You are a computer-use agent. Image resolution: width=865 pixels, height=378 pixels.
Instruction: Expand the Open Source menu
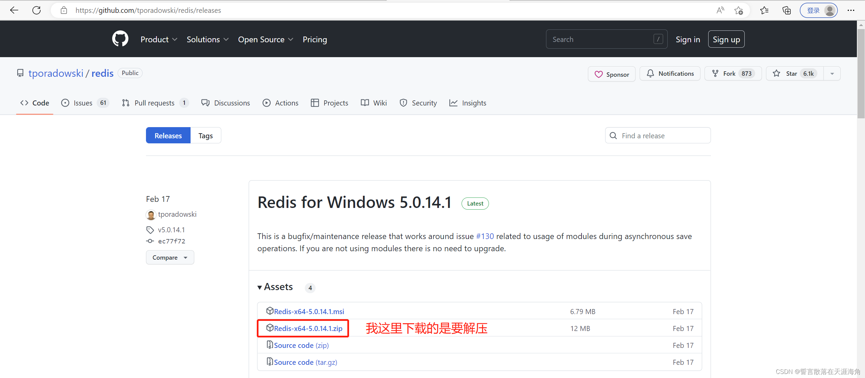[x=266, y=40]
